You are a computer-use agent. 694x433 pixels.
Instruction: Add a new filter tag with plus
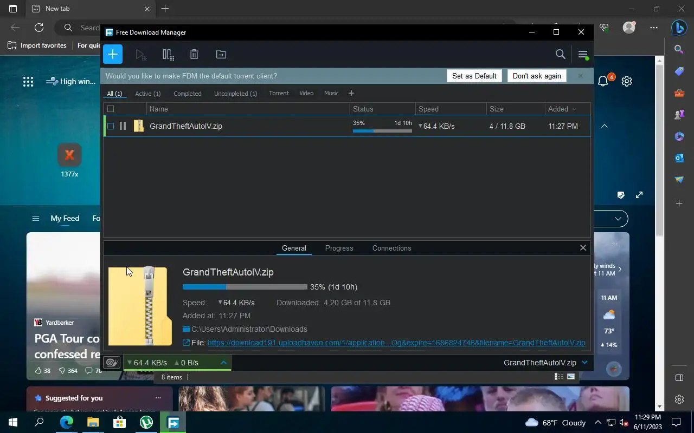pos(351,93)
